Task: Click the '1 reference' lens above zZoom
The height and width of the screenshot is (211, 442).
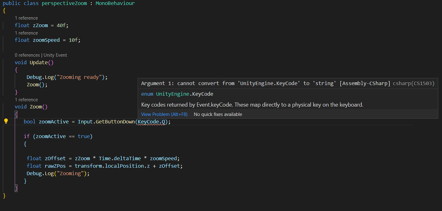Action: [x=26, y=18]
